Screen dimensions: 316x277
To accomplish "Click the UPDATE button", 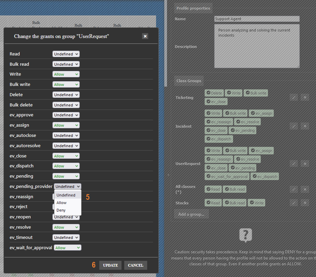I will (110, 265).
